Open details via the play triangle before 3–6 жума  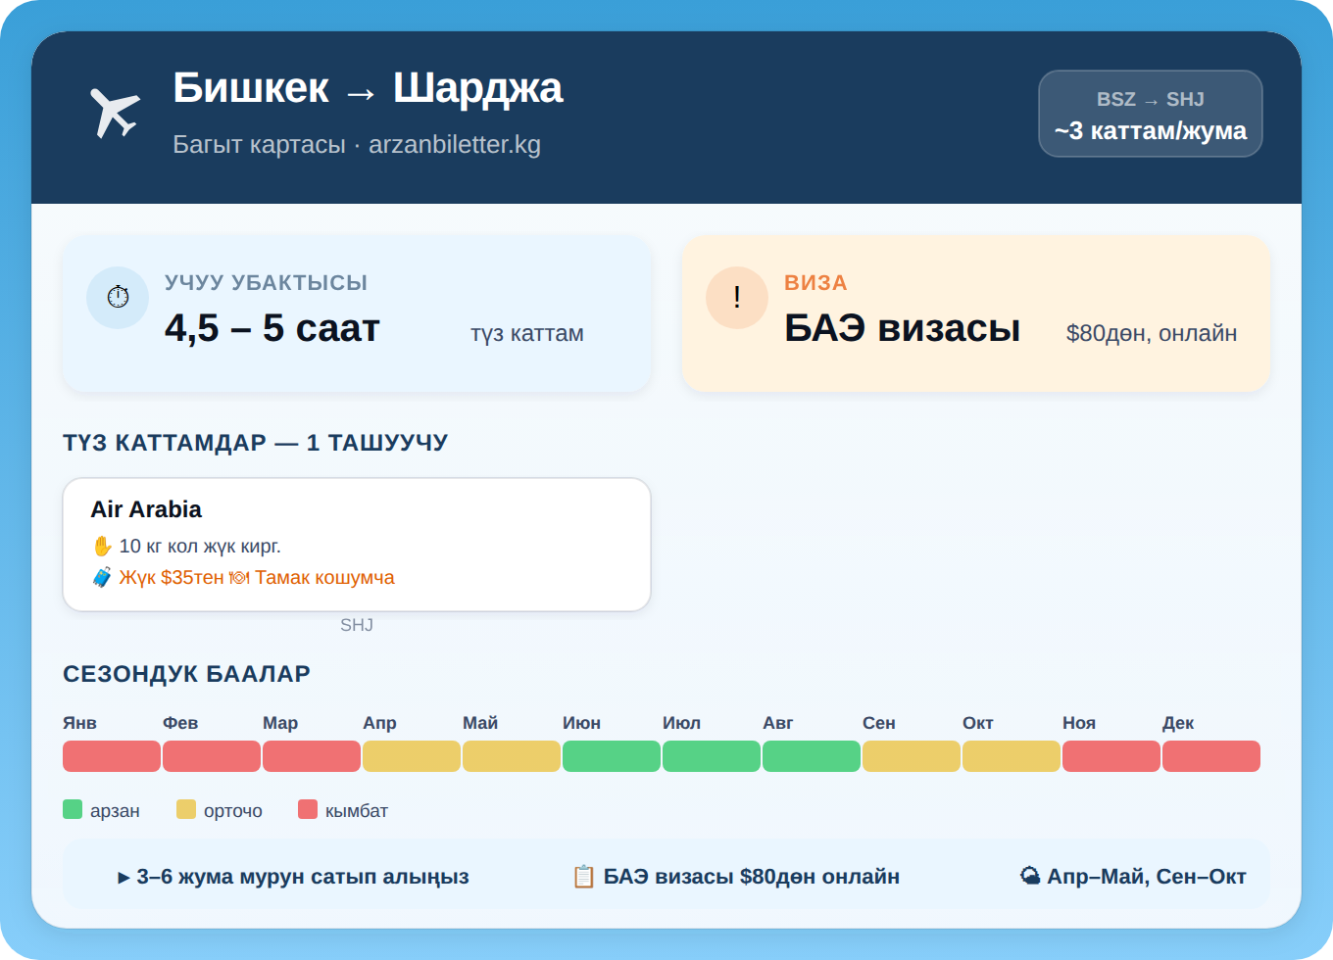pyautogui.click(x=122, y=877)
